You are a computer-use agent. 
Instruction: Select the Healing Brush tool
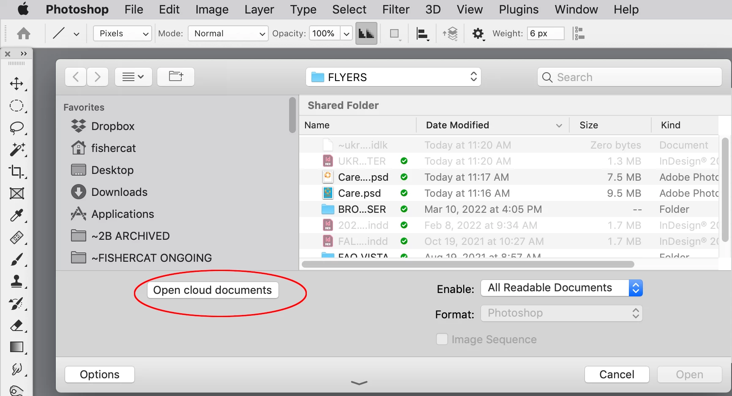[x=17, y=237]
